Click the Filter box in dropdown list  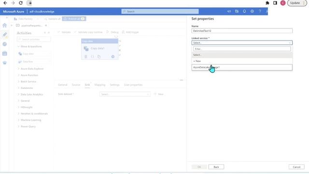(x=242, y=49)
